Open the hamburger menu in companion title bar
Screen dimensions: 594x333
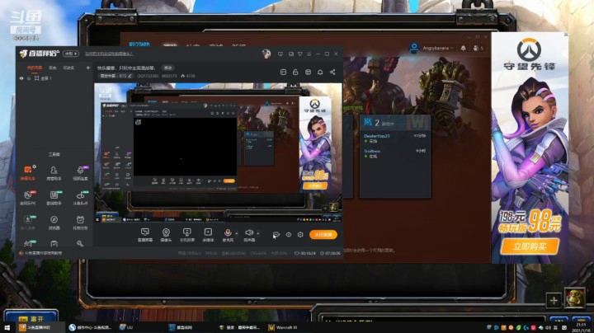point(309,54)
